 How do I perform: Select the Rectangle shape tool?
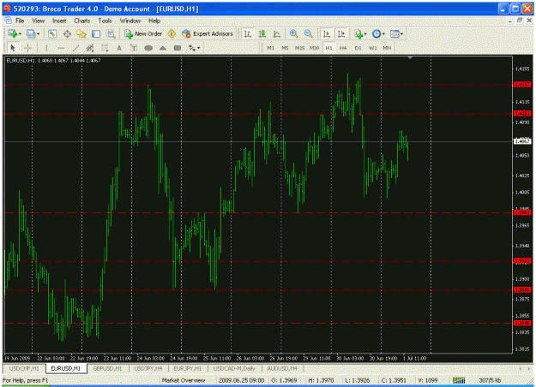tap(178, 48)
